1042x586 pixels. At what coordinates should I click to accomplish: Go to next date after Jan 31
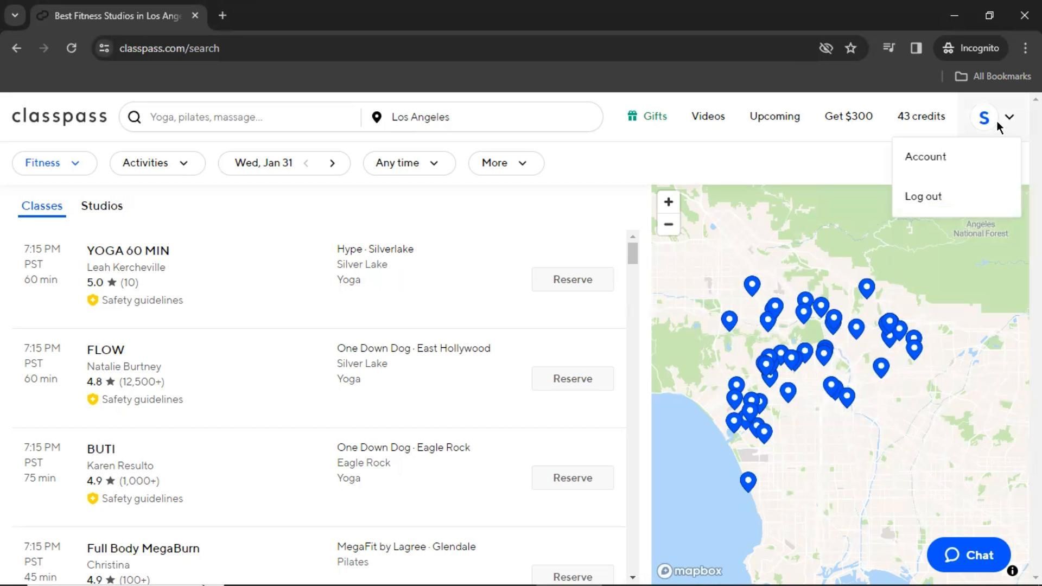332,163
